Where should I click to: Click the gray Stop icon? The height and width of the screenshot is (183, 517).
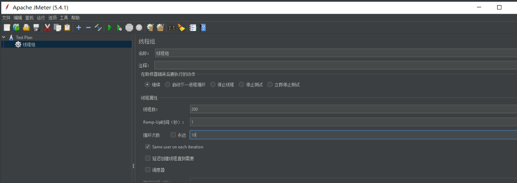click(x=129, y=28)
